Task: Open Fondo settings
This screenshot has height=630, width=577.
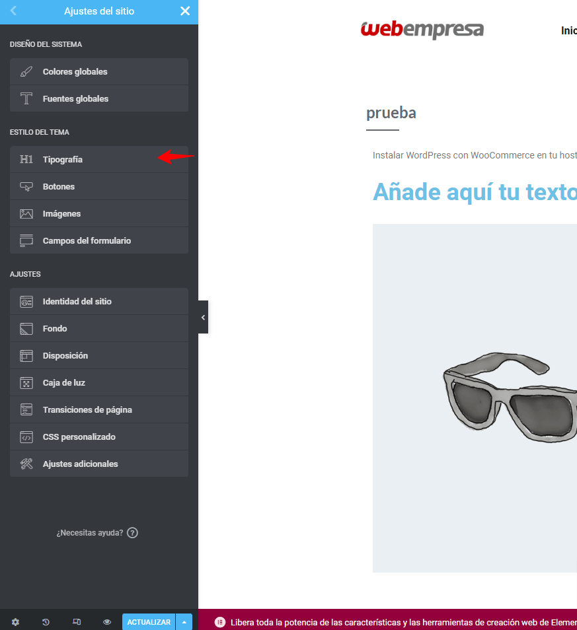Action: tap(99, 329)
